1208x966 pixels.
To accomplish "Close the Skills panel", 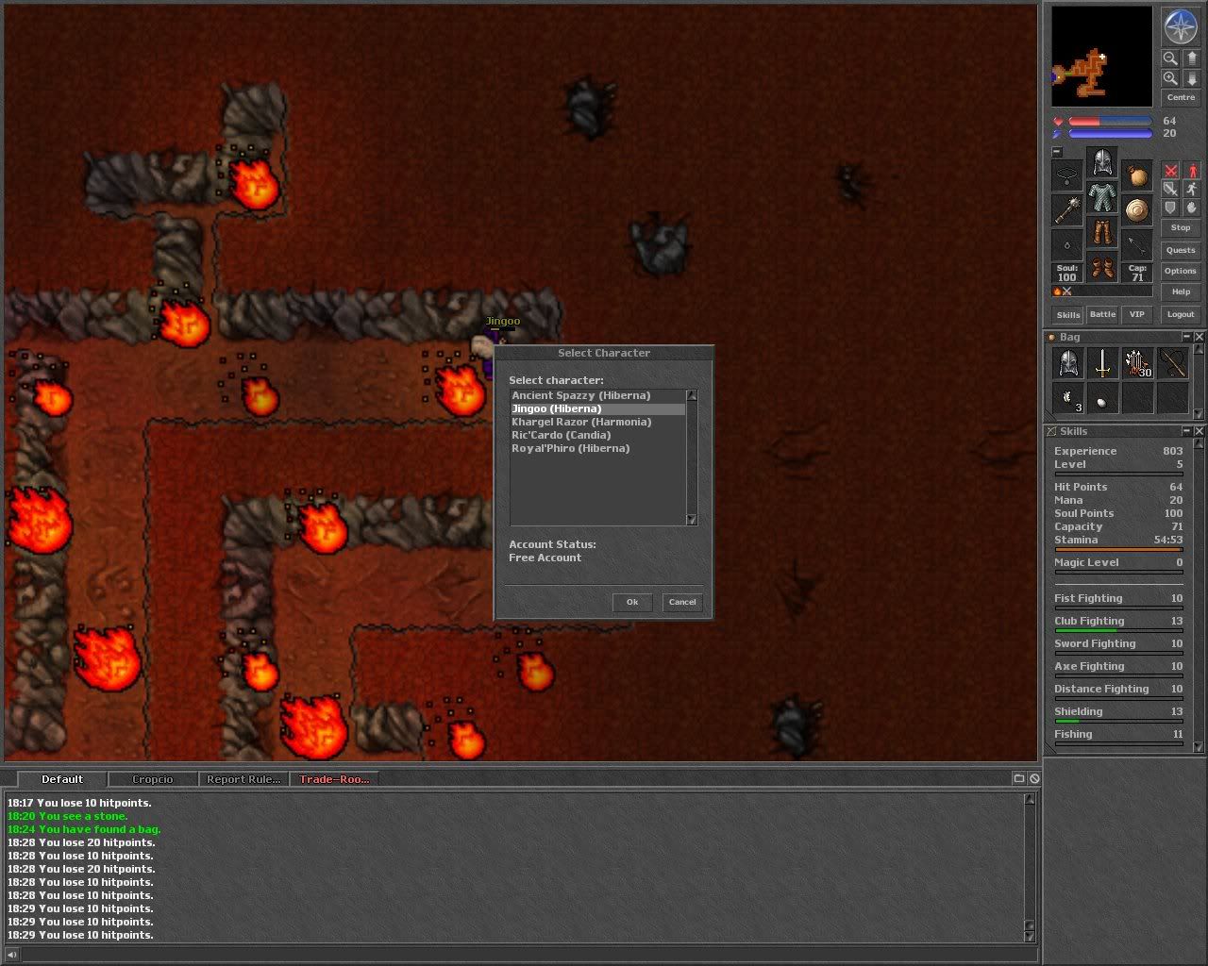I will tap(1200, 431).
